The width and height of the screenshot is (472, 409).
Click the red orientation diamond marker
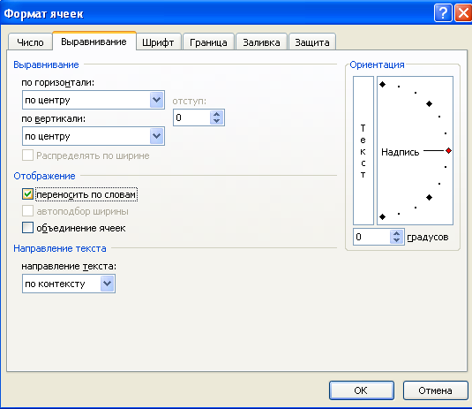448,150
